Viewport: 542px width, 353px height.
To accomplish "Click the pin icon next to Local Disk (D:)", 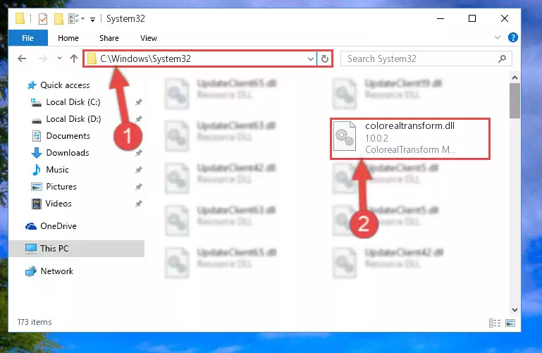I will tap(139, 119).
